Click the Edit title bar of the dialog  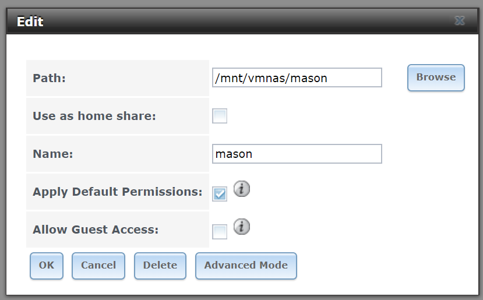tap(242, 21)
